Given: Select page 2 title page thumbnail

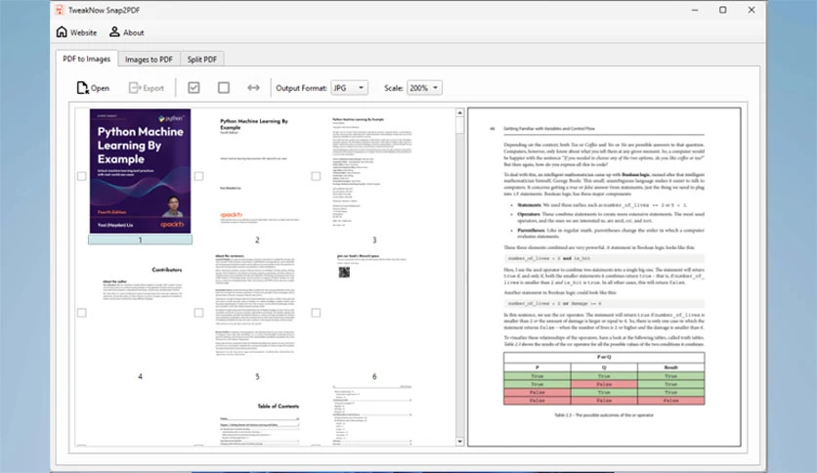Looking at the screenshot, I should (257, 171).
